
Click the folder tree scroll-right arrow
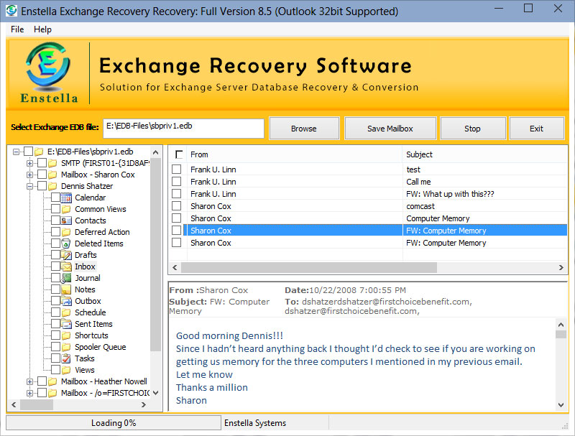click(x=143, y=405)
